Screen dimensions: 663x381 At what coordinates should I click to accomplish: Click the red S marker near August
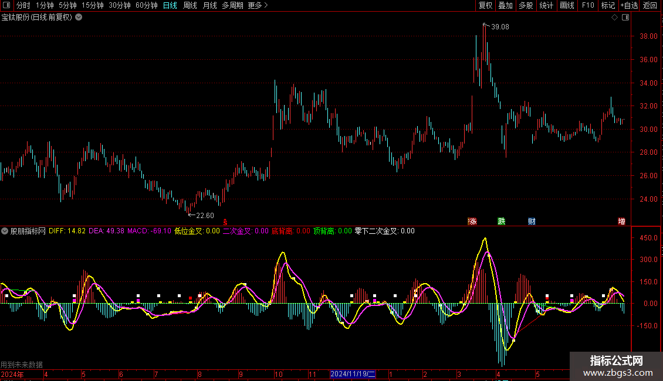[x=225, y=223]
